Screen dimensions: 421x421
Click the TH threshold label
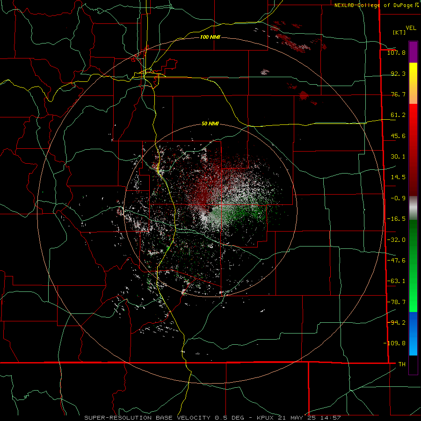click(402, 364)
